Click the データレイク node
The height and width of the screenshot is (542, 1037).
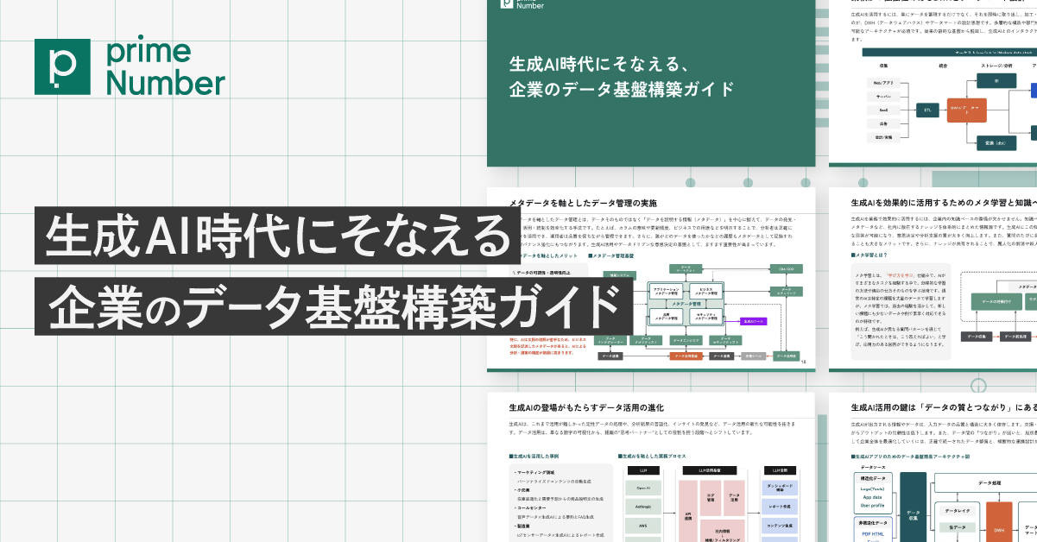coord(958,510)
